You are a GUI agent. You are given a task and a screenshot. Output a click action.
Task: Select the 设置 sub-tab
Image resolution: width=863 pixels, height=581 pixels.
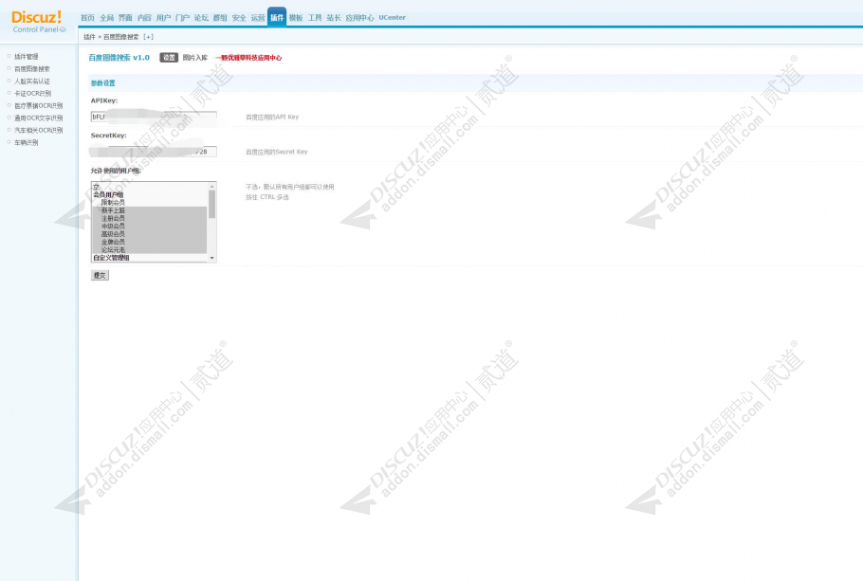pos(169,58)
